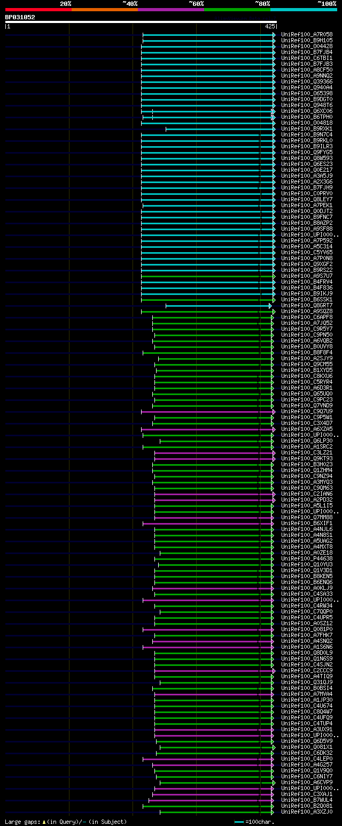The image size is (342, 826).
Task: Click the UniRef100_Q0E217 label
Action: [307, 170]
